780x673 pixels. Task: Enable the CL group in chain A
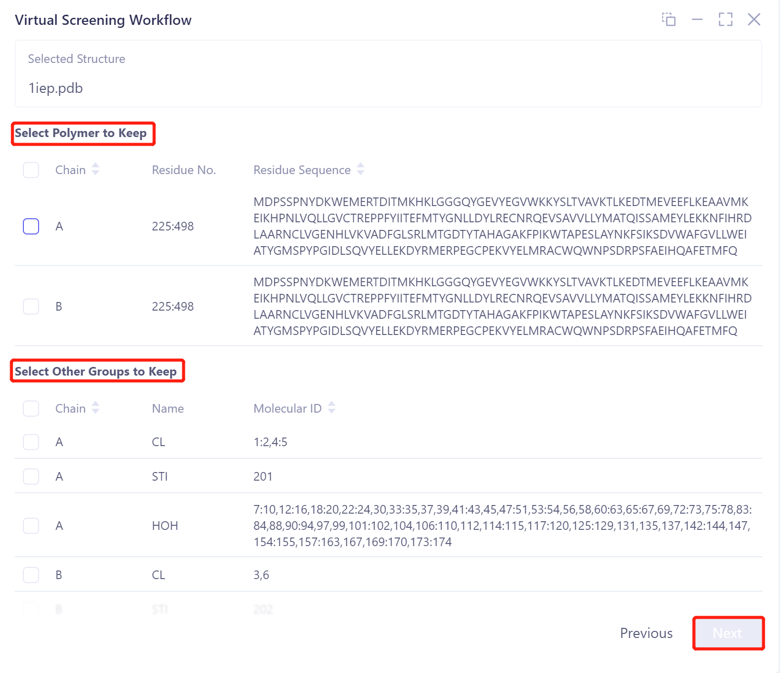tap(30, 442)
